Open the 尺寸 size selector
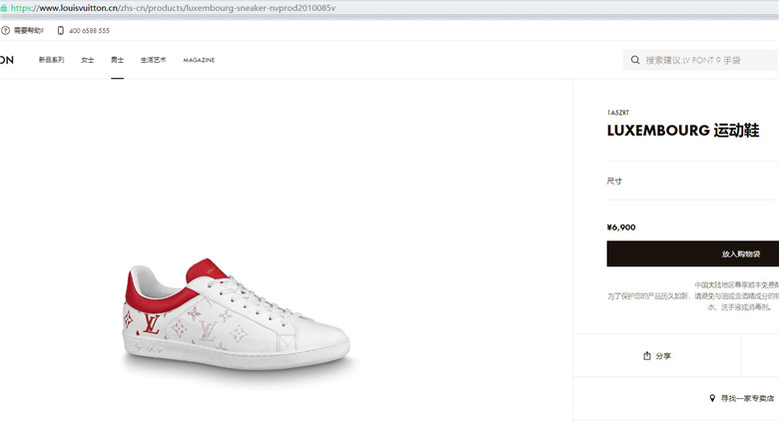Viewport: 779px width, 424px height. pyautogui.click(x=692, y=181)
